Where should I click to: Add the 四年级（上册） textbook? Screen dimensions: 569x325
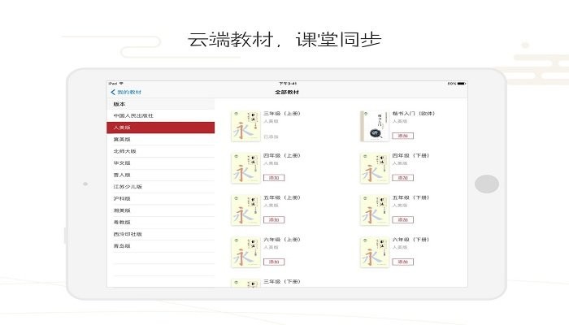tap(273, 178)
